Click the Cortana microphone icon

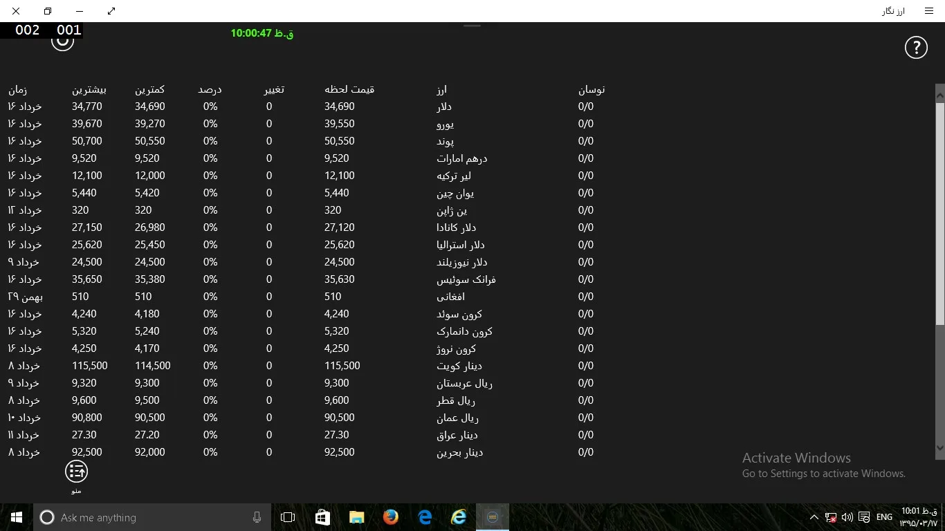(257, 517)
